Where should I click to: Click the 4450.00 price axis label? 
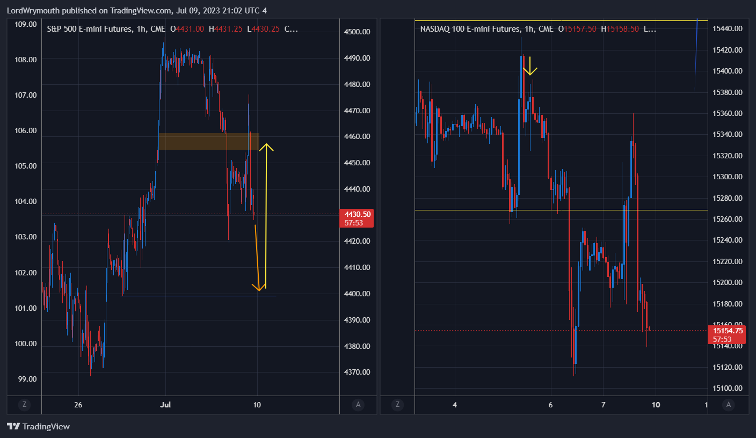(x=358, y=163)
